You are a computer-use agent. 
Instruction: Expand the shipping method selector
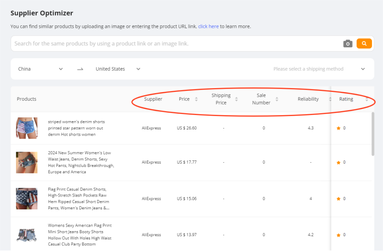319,69
